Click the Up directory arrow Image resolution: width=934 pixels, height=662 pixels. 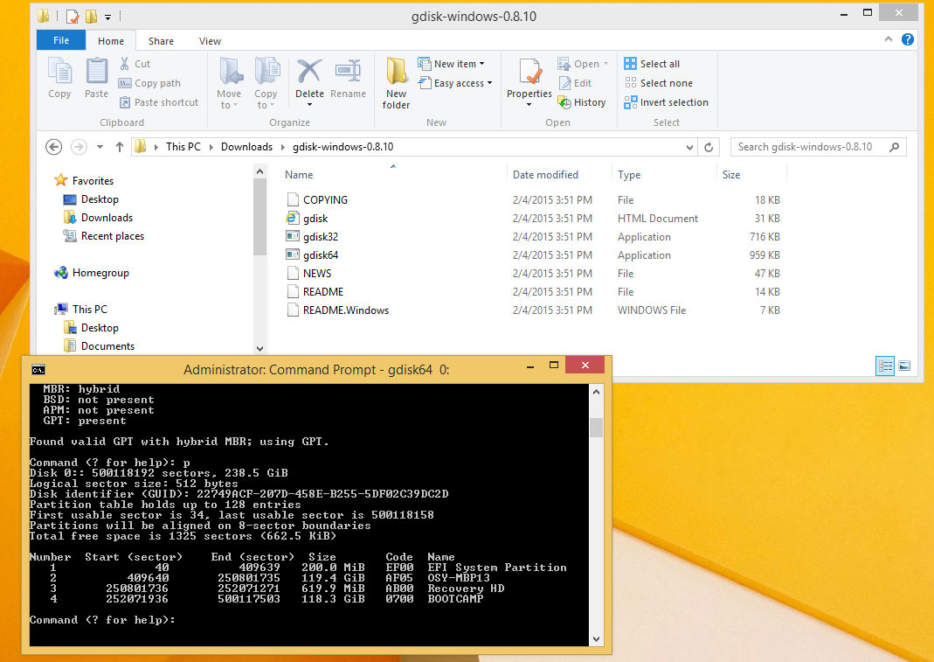120,147
